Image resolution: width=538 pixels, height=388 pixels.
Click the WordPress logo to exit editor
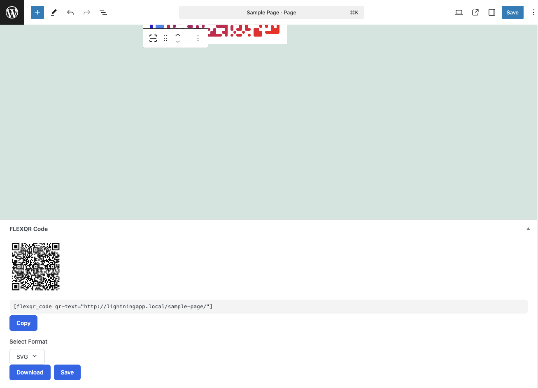pos(12,12)
